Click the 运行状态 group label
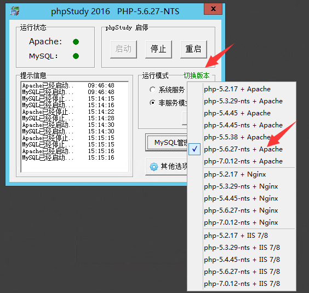 pyautogui.click(x=33, y=27)
